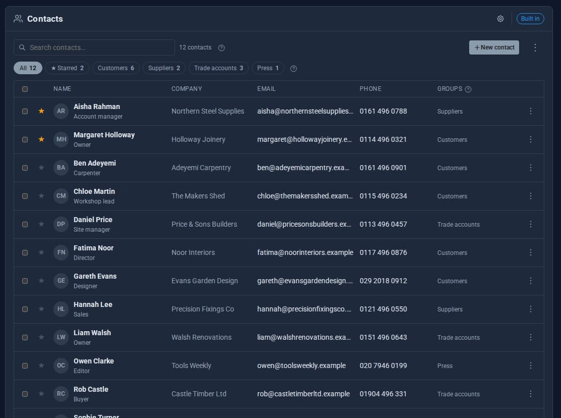Click phone number 029 2018 0912
This screenshot has width=561, height=418.
click(383, 281)
